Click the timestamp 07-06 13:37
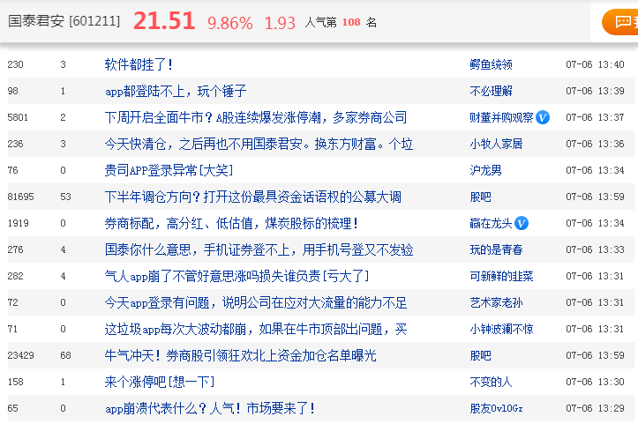The image size is (638, 424). pyautogui.click(x=595, y=117)
